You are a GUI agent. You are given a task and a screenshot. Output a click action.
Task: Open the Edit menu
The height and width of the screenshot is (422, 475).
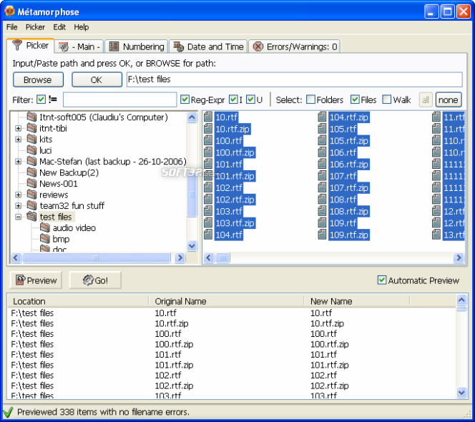click(x=59, y=27)
